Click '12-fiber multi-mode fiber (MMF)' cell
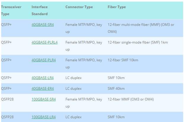This screenshot has width=184, height=122. [x=141, y=28]
